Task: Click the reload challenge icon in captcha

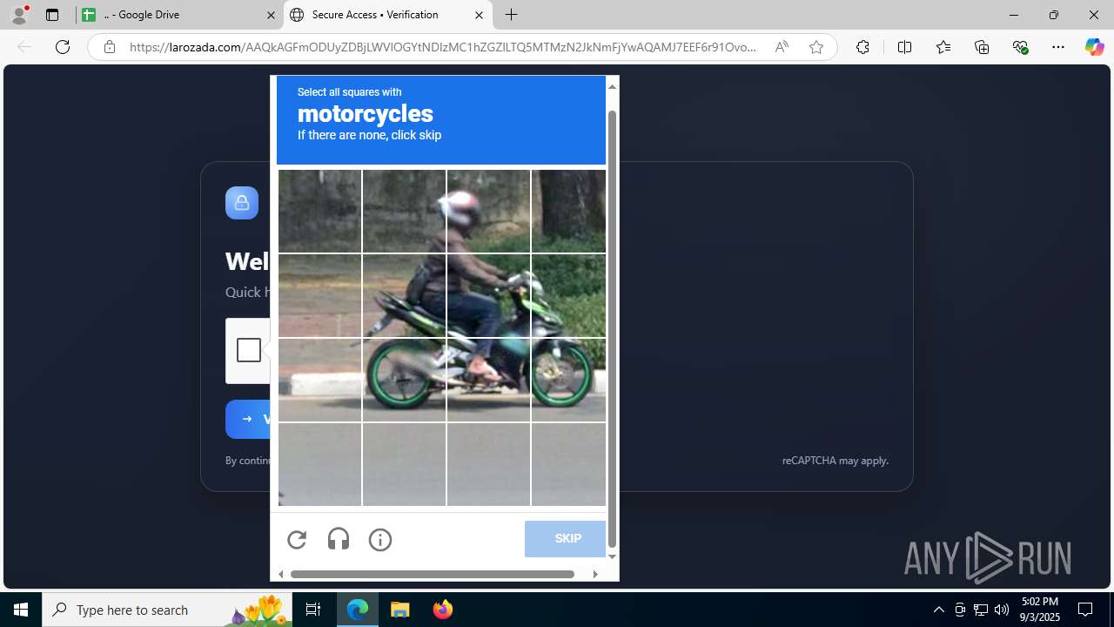Action: tap(297, 540)
